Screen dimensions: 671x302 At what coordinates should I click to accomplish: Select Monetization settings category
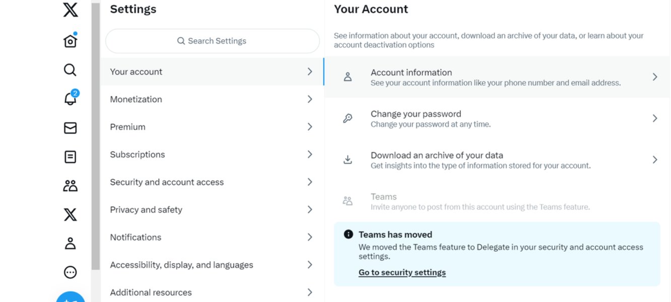point(212,99)
